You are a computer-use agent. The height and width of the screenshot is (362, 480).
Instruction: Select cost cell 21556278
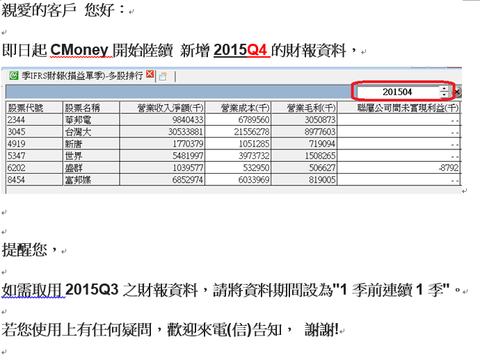238,132
